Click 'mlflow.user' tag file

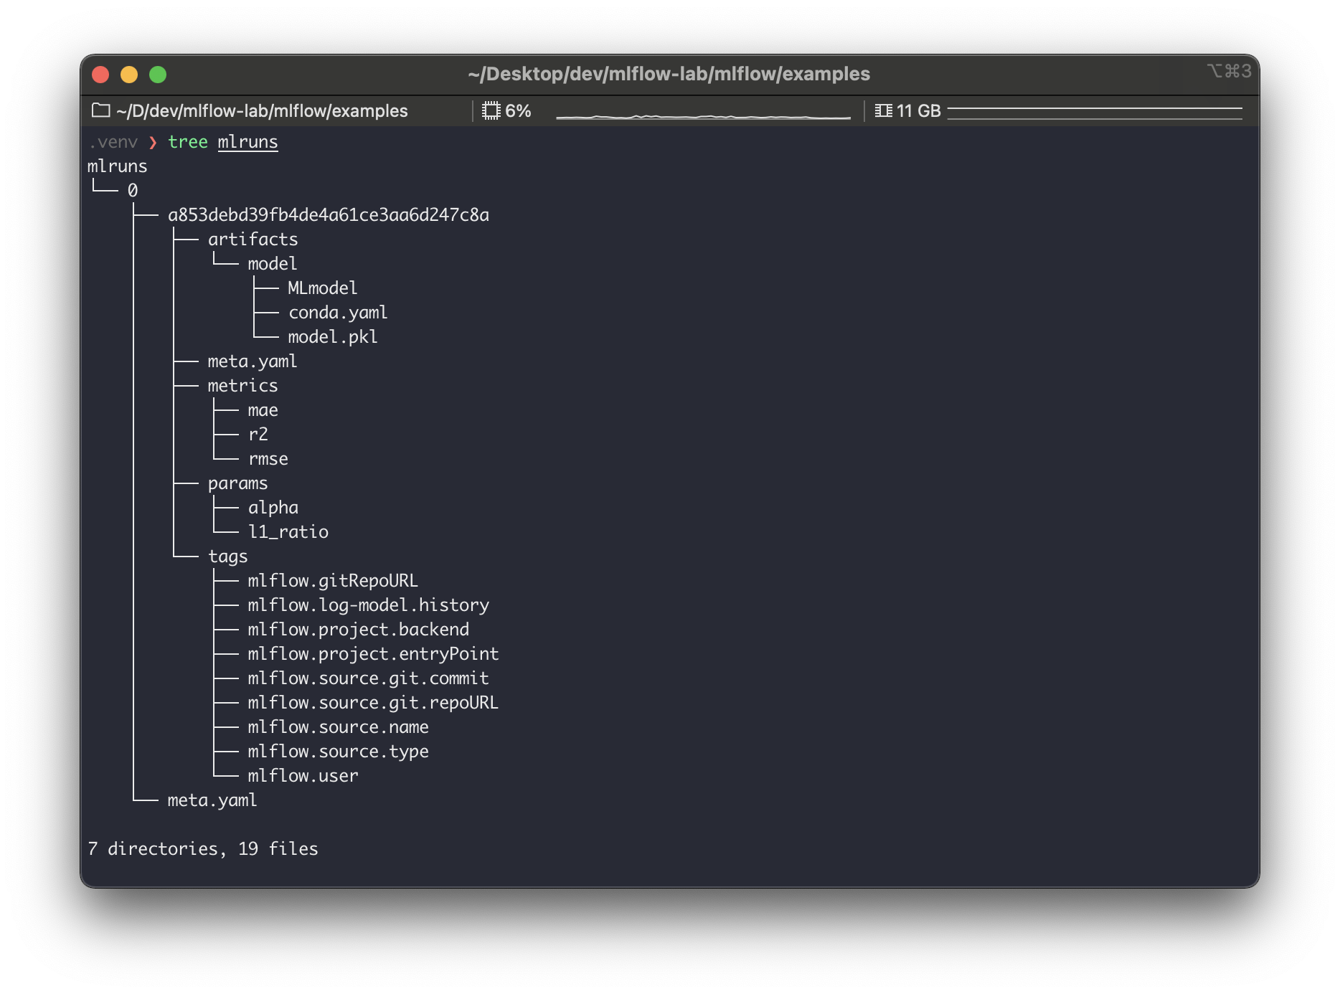coord(303,776)
